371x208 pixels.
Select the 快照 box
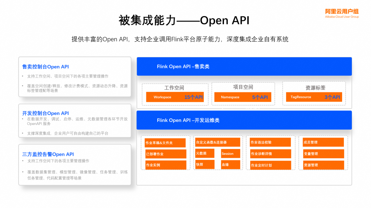[205, 164]
